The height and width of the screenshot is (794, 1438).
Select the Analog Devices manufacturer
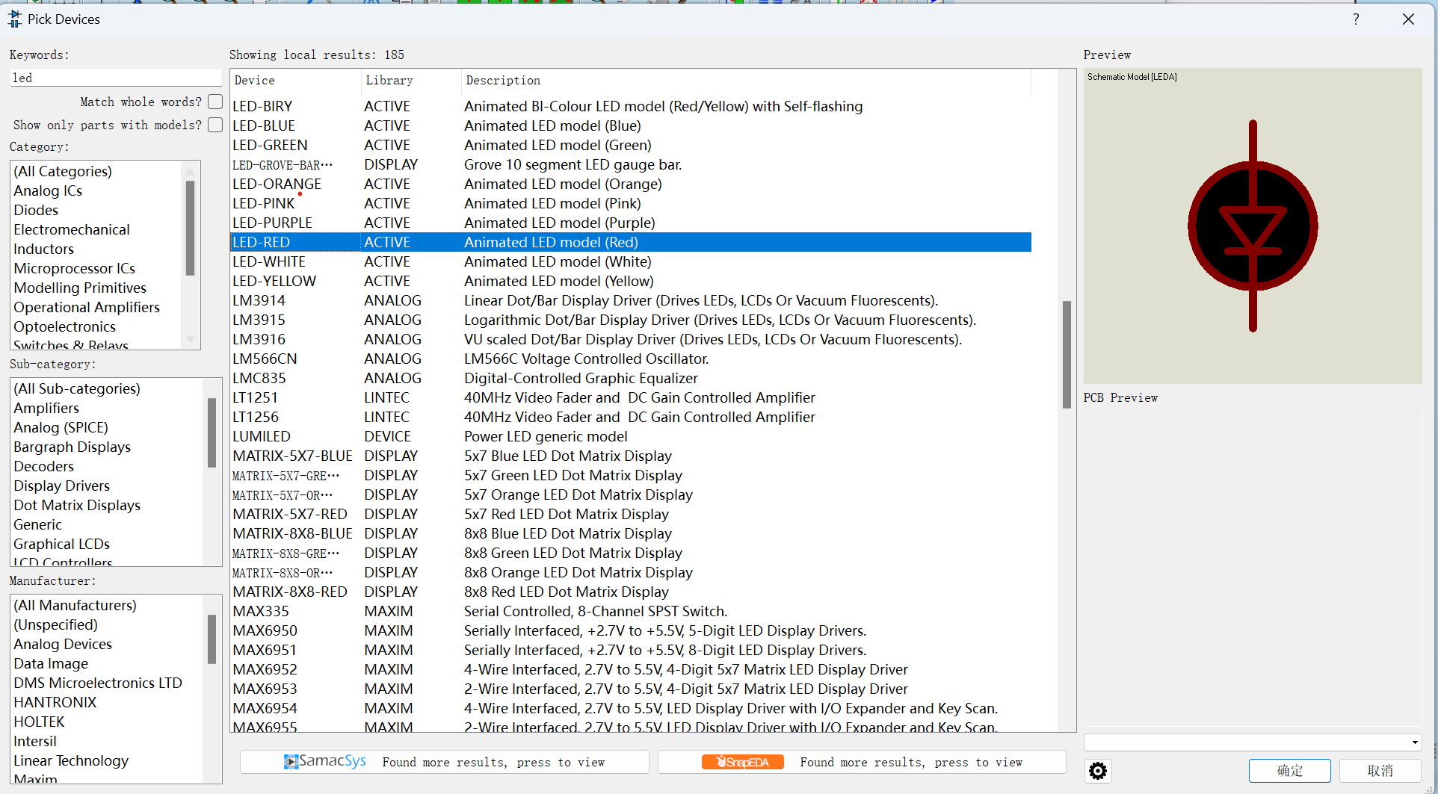click(x=63, y=644)
